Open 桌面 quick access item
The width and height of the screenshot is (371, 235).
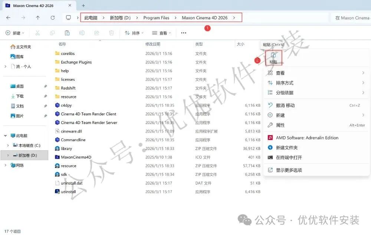[17, 86]
